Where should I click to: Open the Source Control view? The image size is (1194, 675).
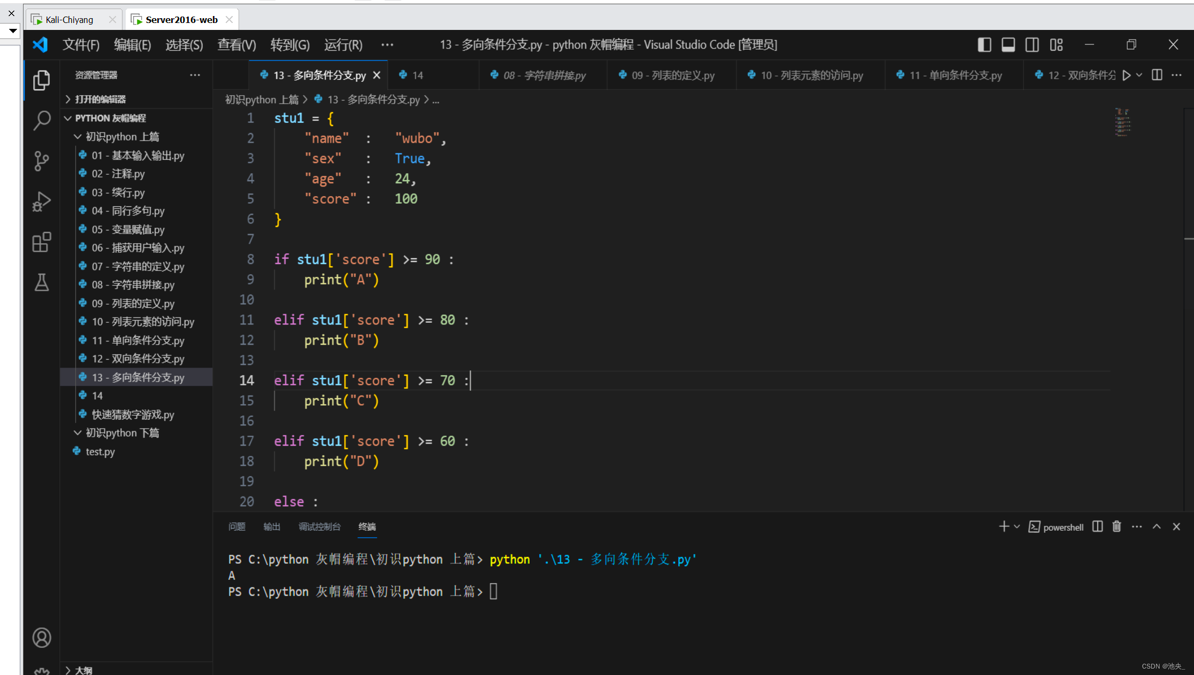point(42,161)
